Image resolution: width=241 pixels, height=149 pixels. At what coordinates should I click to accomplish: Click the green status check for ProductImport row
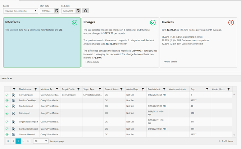tap(7, 106)
